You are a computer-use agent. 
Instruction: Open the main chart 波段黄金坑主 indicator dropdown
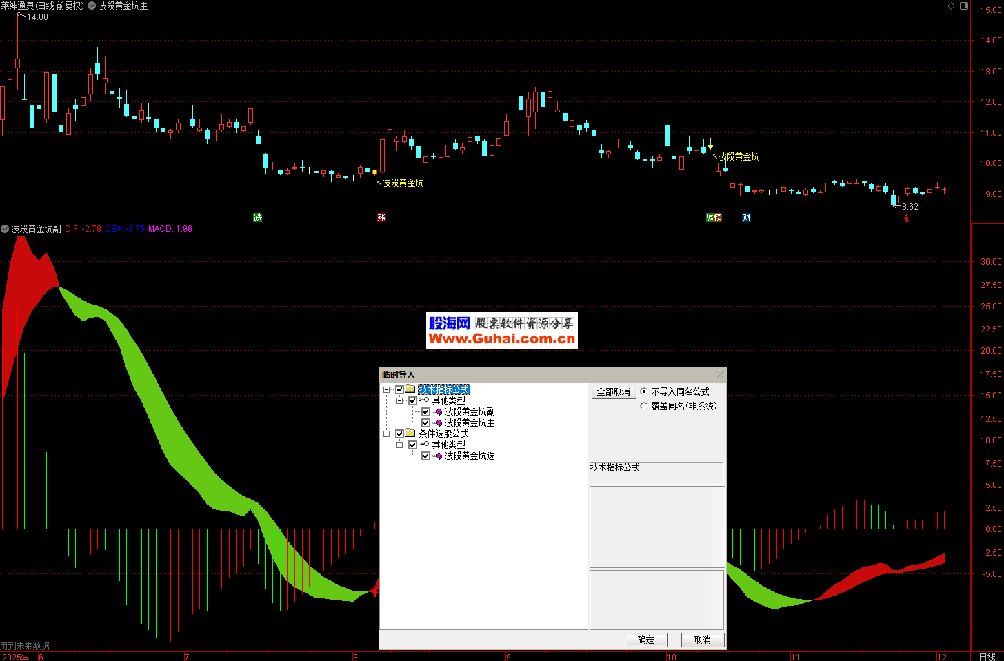92,6
